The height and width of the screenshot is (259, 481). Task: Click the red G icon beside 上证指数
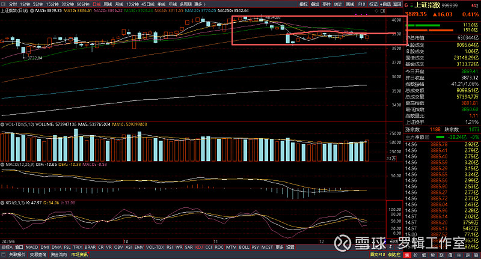[x=406, y=4]
